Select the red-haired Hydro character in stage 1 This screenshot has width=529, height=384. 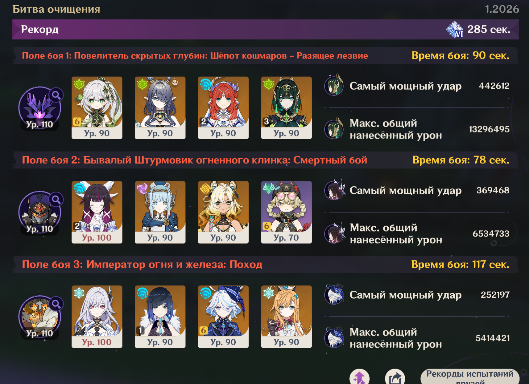(223, 108)
